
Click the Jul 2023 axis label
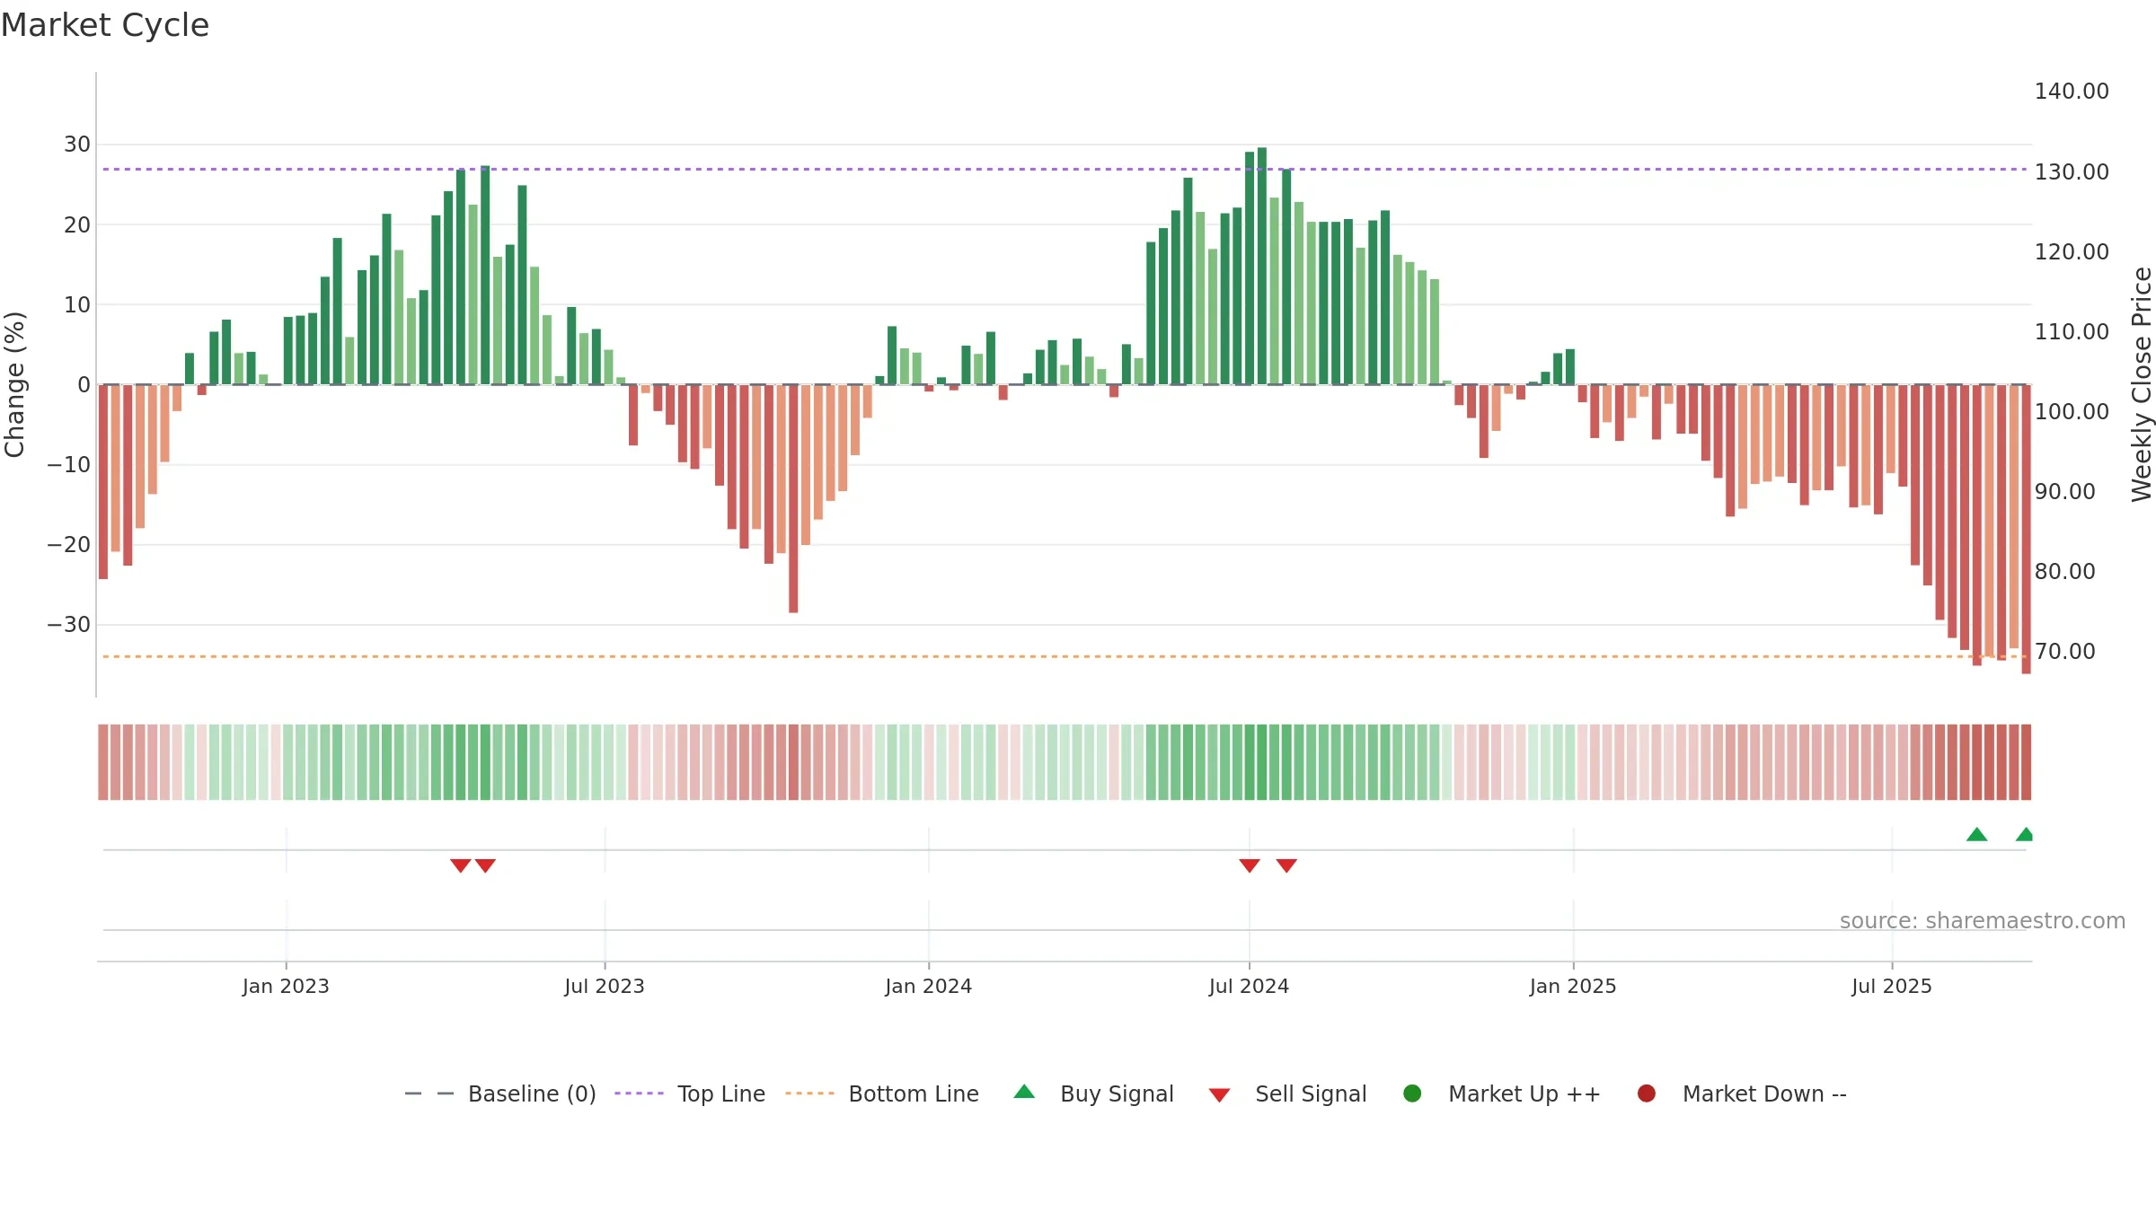[x=605, y=986]
